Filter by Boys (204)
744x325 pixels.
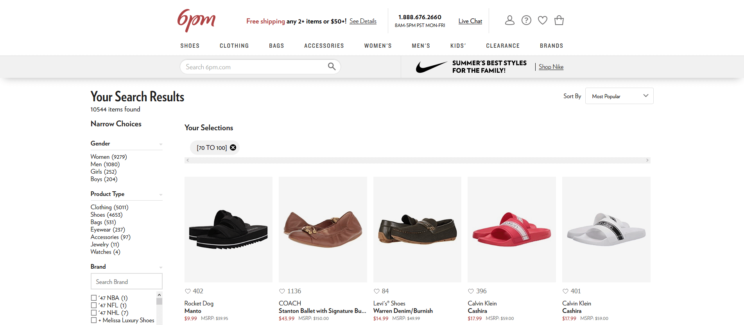coord(104,179)
